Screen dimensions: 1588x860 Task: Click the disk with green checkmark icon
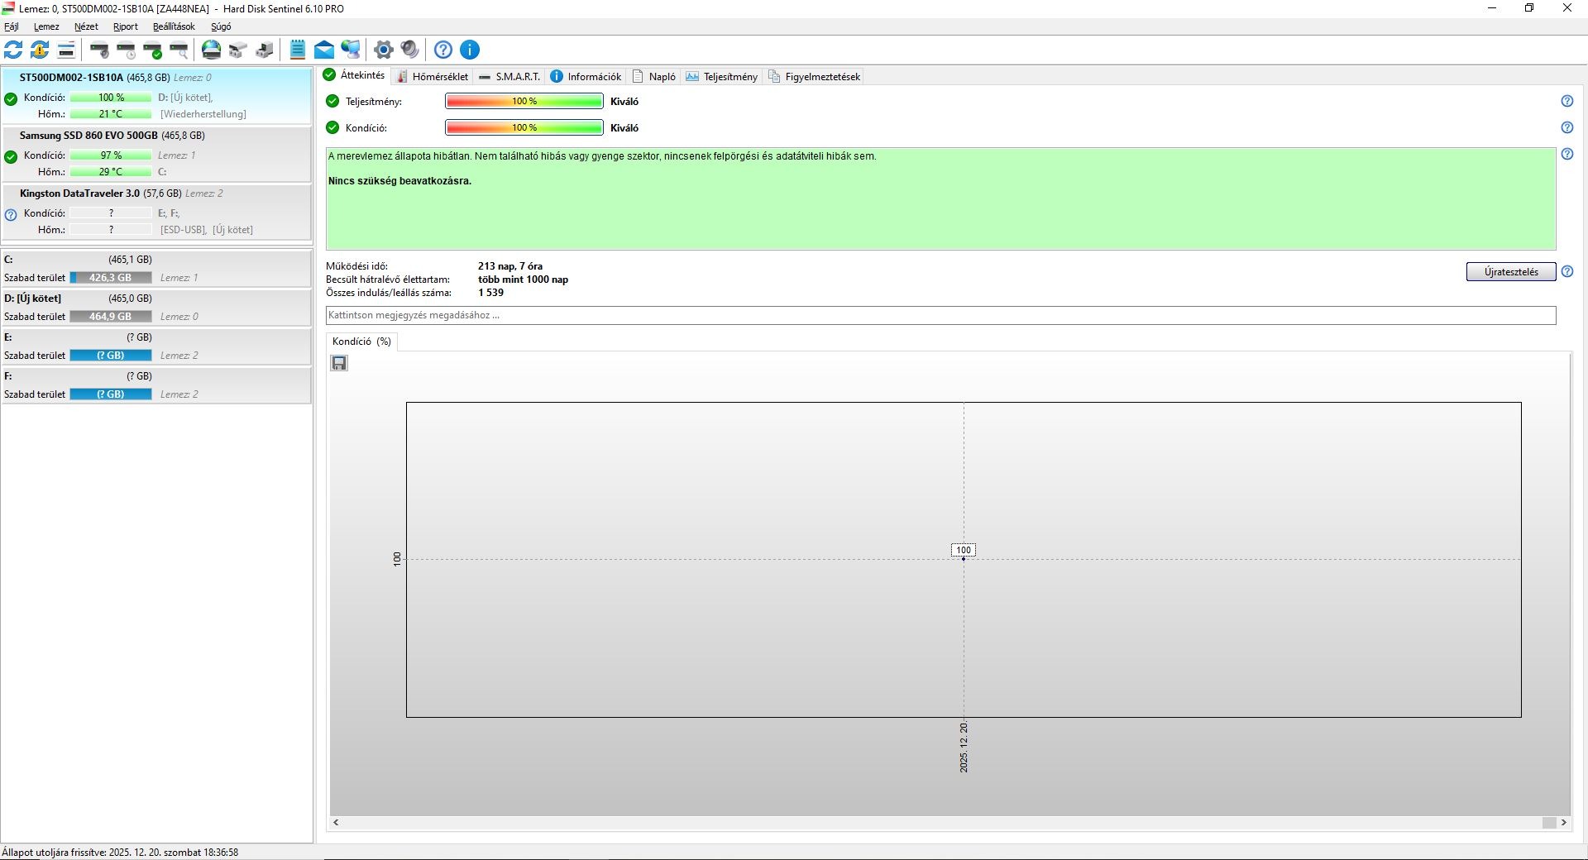153,50
